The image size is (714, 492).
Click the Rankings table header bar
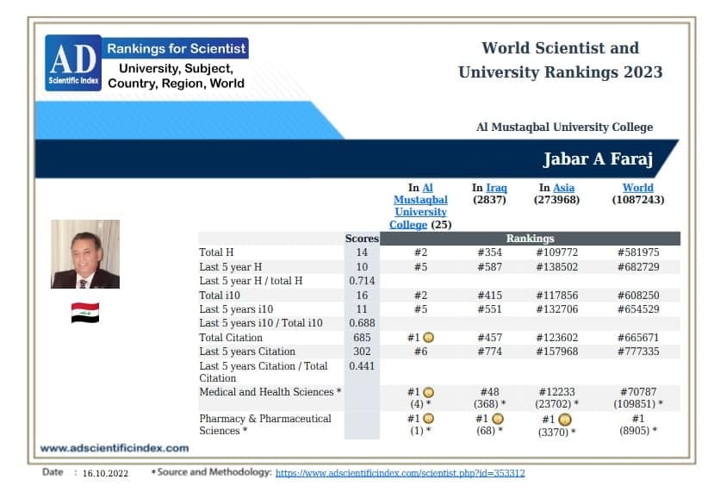coord(530,239)
